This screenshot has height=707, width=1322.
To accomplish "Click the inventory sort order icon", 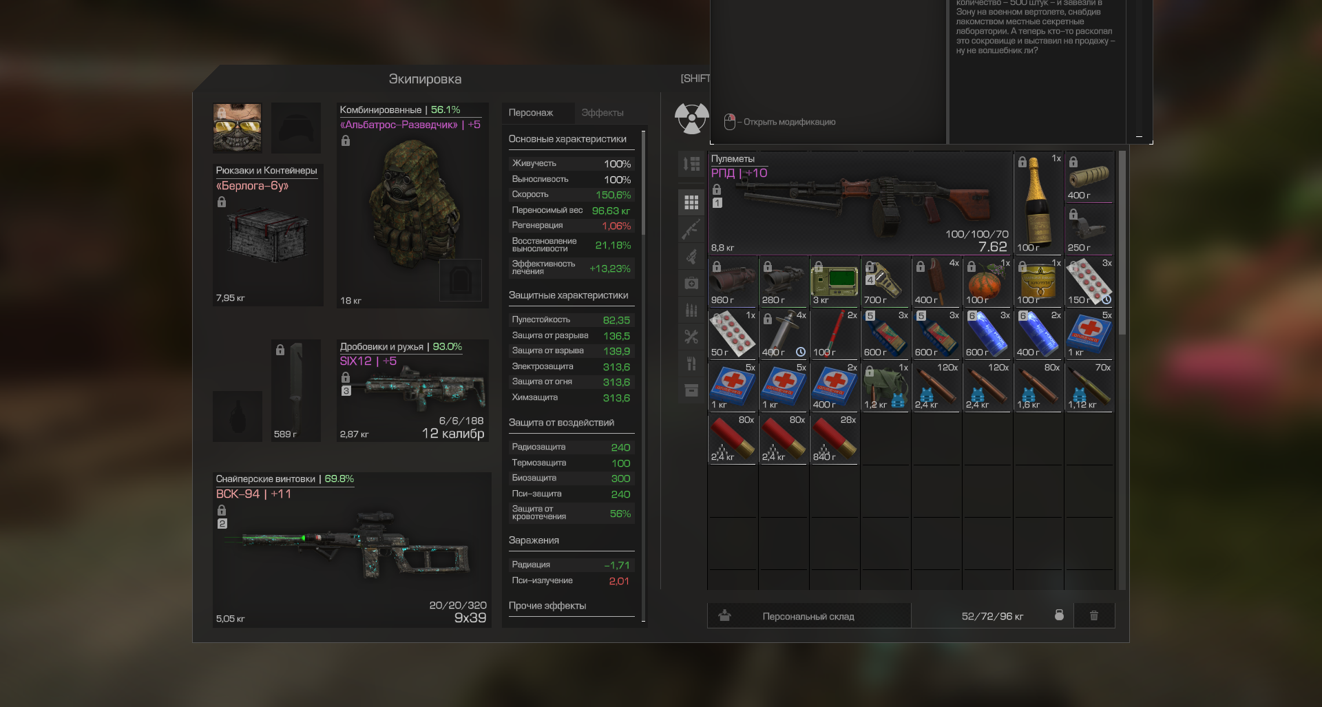I will click(x=691, y=164).
